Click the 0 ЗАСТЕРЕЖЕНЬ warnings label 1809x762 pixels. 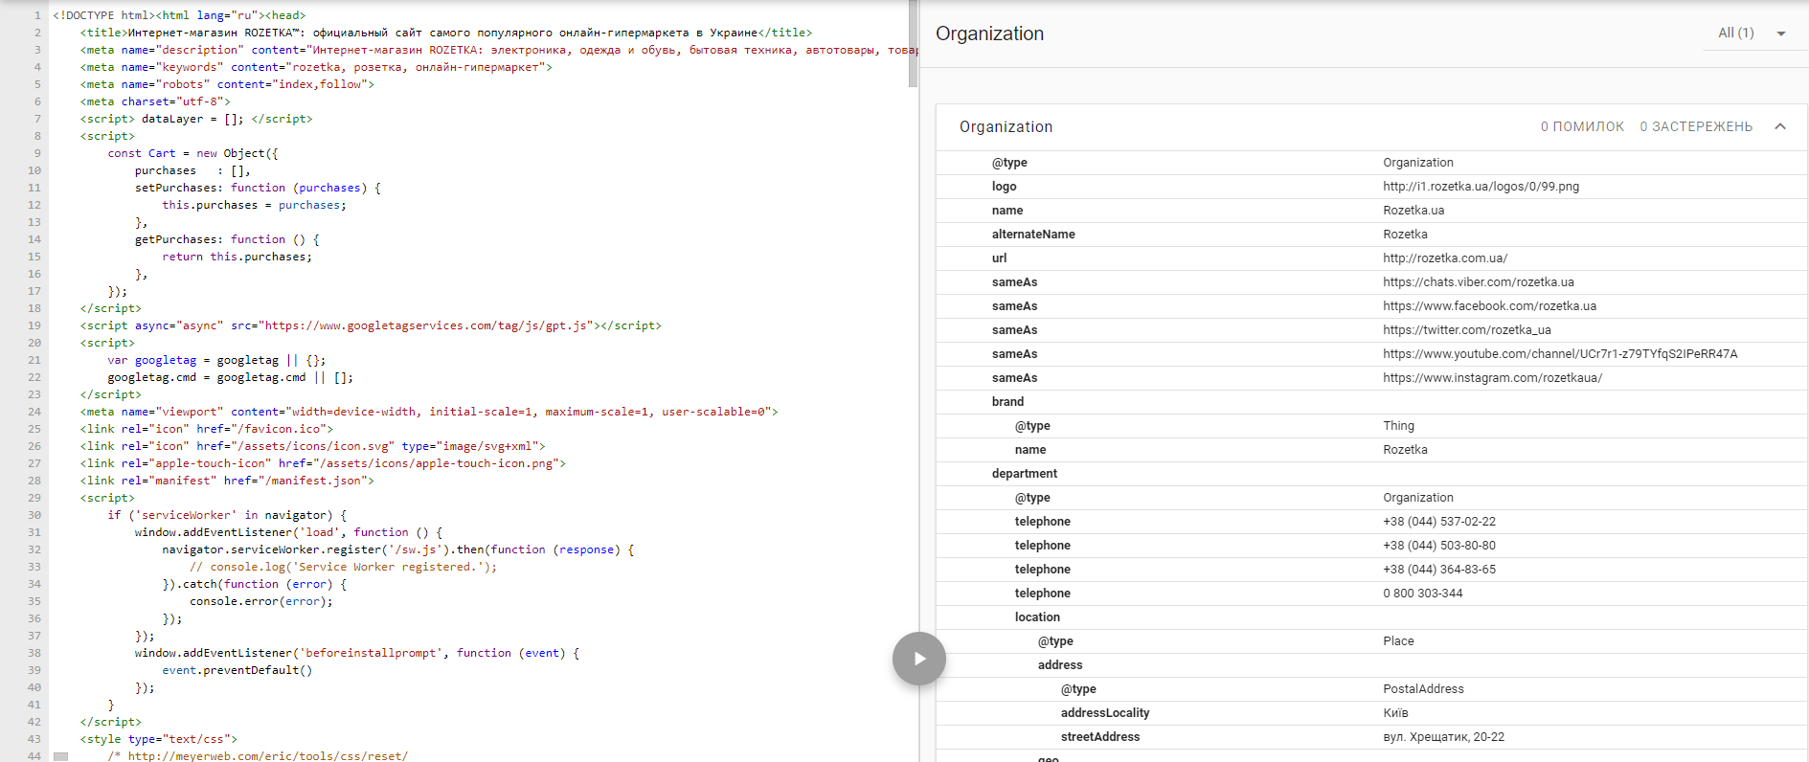pyautogui.click(x=1695, y=127)
